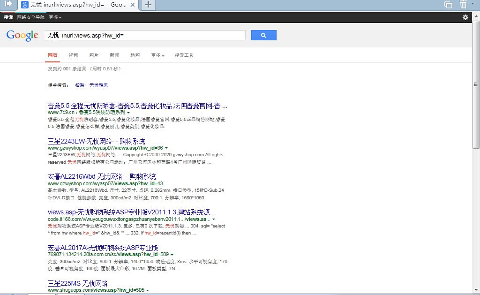This screenshot has height=295, width=480.
Task: Expand cache arrow next to www.7c9.cn URL
Action: click(x=128, y=113)
